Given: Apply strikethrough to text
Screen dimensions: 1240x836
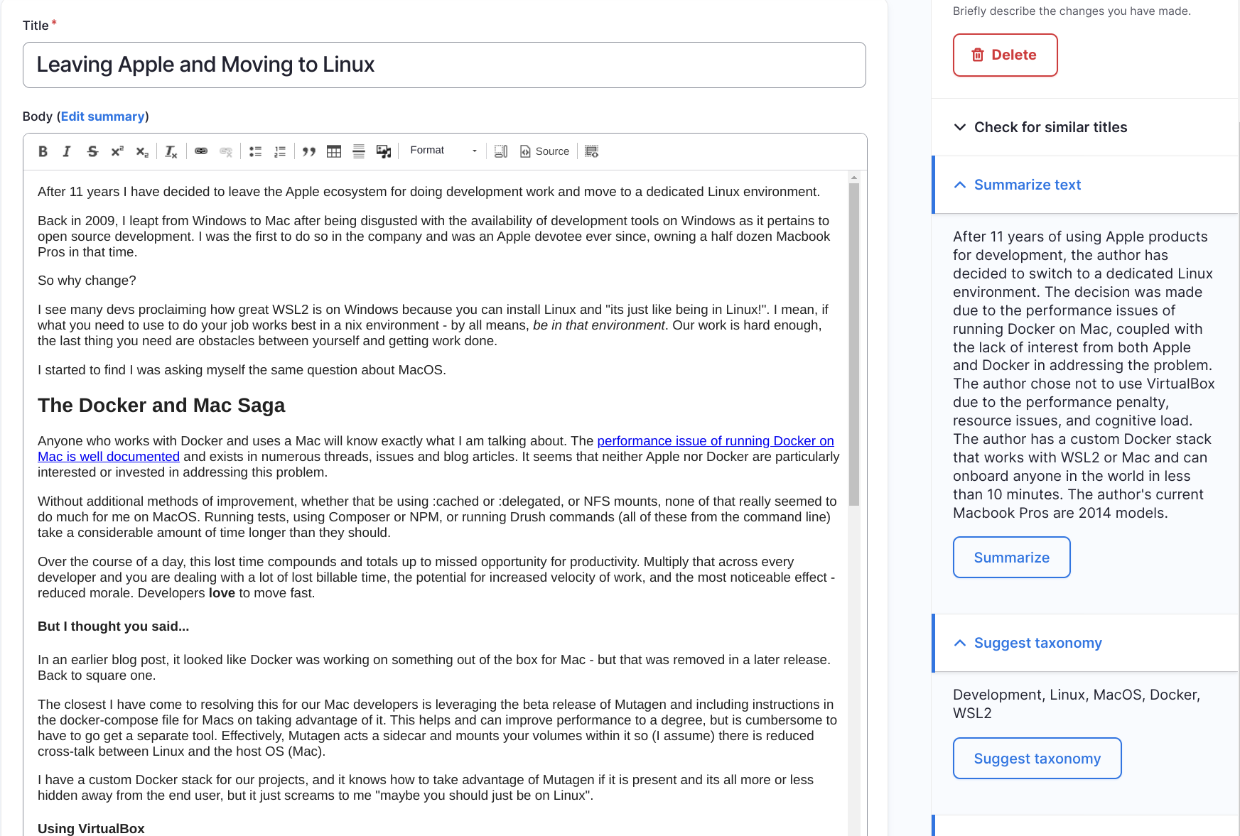Looking at the screenshot, I should point(92,151).
